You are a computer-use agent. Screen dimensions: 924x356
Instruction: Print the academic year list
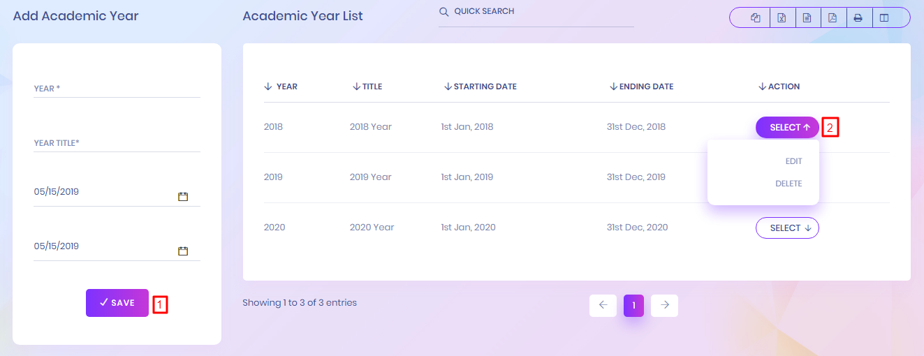point(858,17)
